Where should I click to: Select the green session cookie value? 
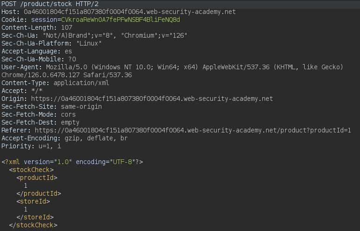click(x=120, y=20)
